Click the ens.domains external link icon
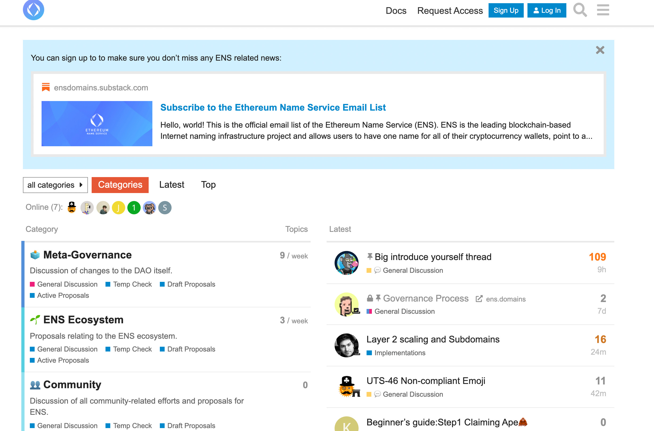 coord(479,299)
